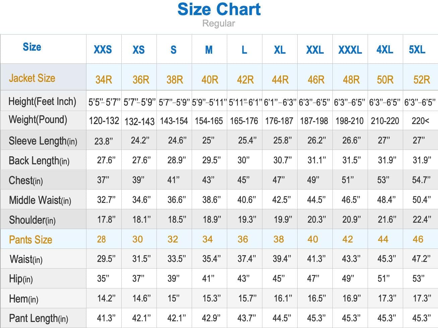Screen dimensions: 438x328
Task: Select jacket size 40R cell
Action: point(210,80)
